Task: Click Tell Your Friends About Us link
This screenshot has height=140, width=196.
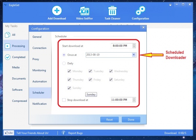Action: tap(32, 133)
